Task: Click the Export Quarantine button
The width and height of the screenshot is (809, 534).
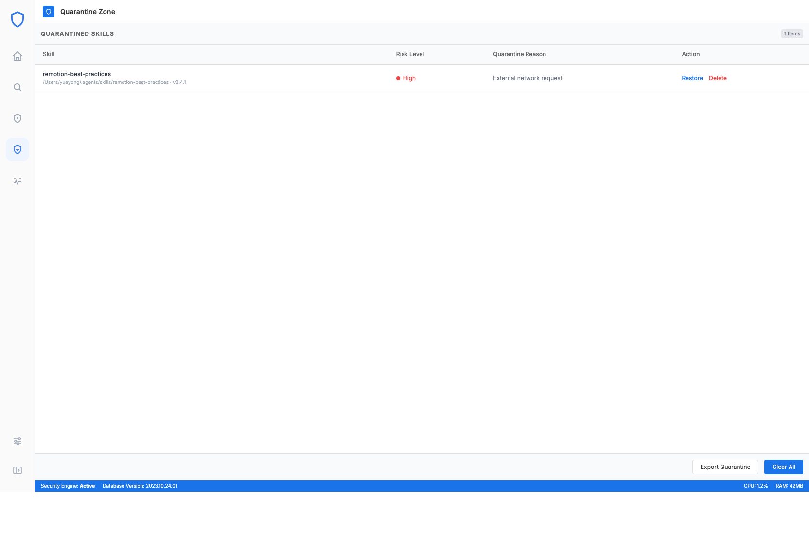Action: [x=725, y=467]
